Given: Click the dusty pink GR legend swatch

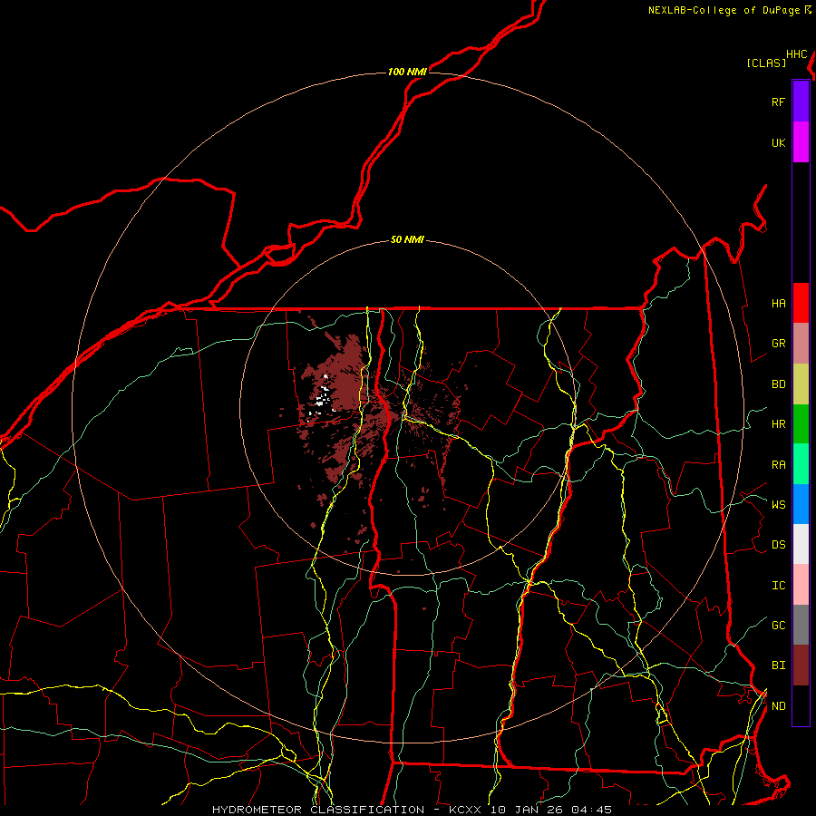Looking at the screenshot, I should tap(801, 343).
